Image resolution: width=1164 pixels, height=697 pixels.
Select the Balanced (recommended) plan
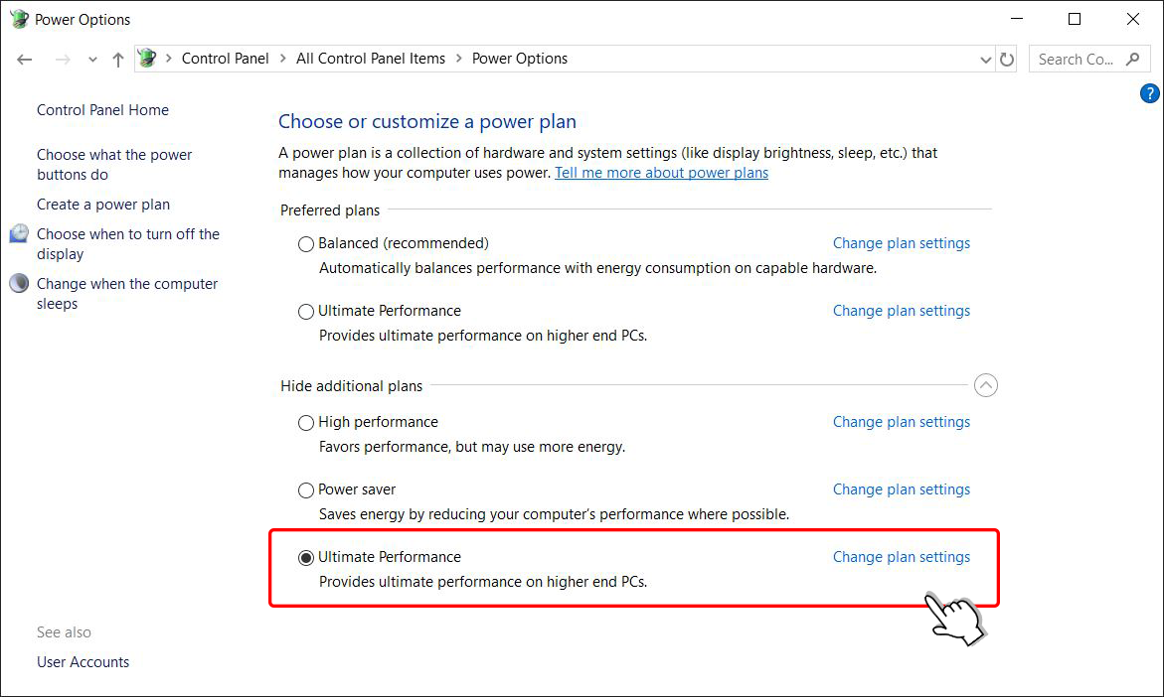[306, 244]
